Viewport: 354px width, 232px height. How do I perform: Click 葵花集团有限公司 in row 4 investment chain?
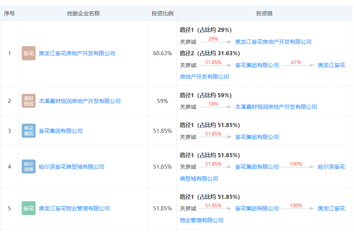(257, 167)
